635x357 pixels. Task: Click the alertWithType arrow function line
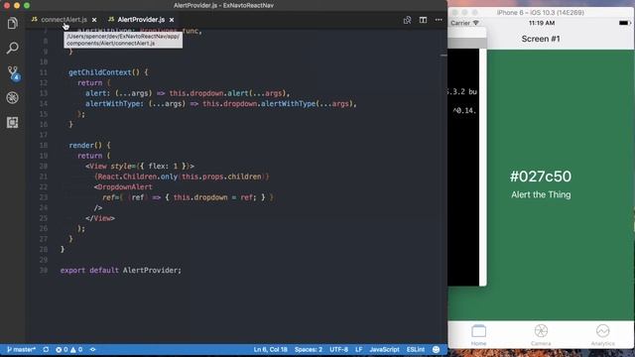[x=221, y=103]
